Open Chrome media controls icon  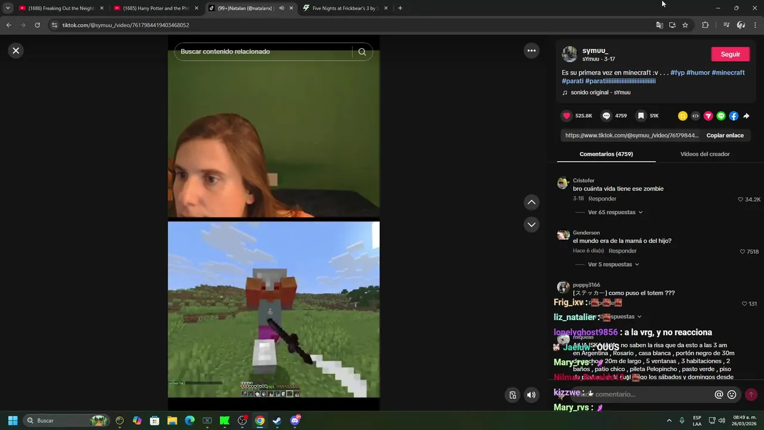pos(726,25)
